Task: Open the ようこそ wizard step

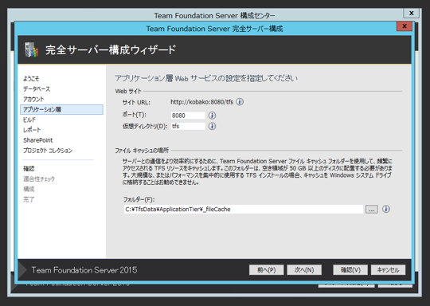Action: pos(31,79)
